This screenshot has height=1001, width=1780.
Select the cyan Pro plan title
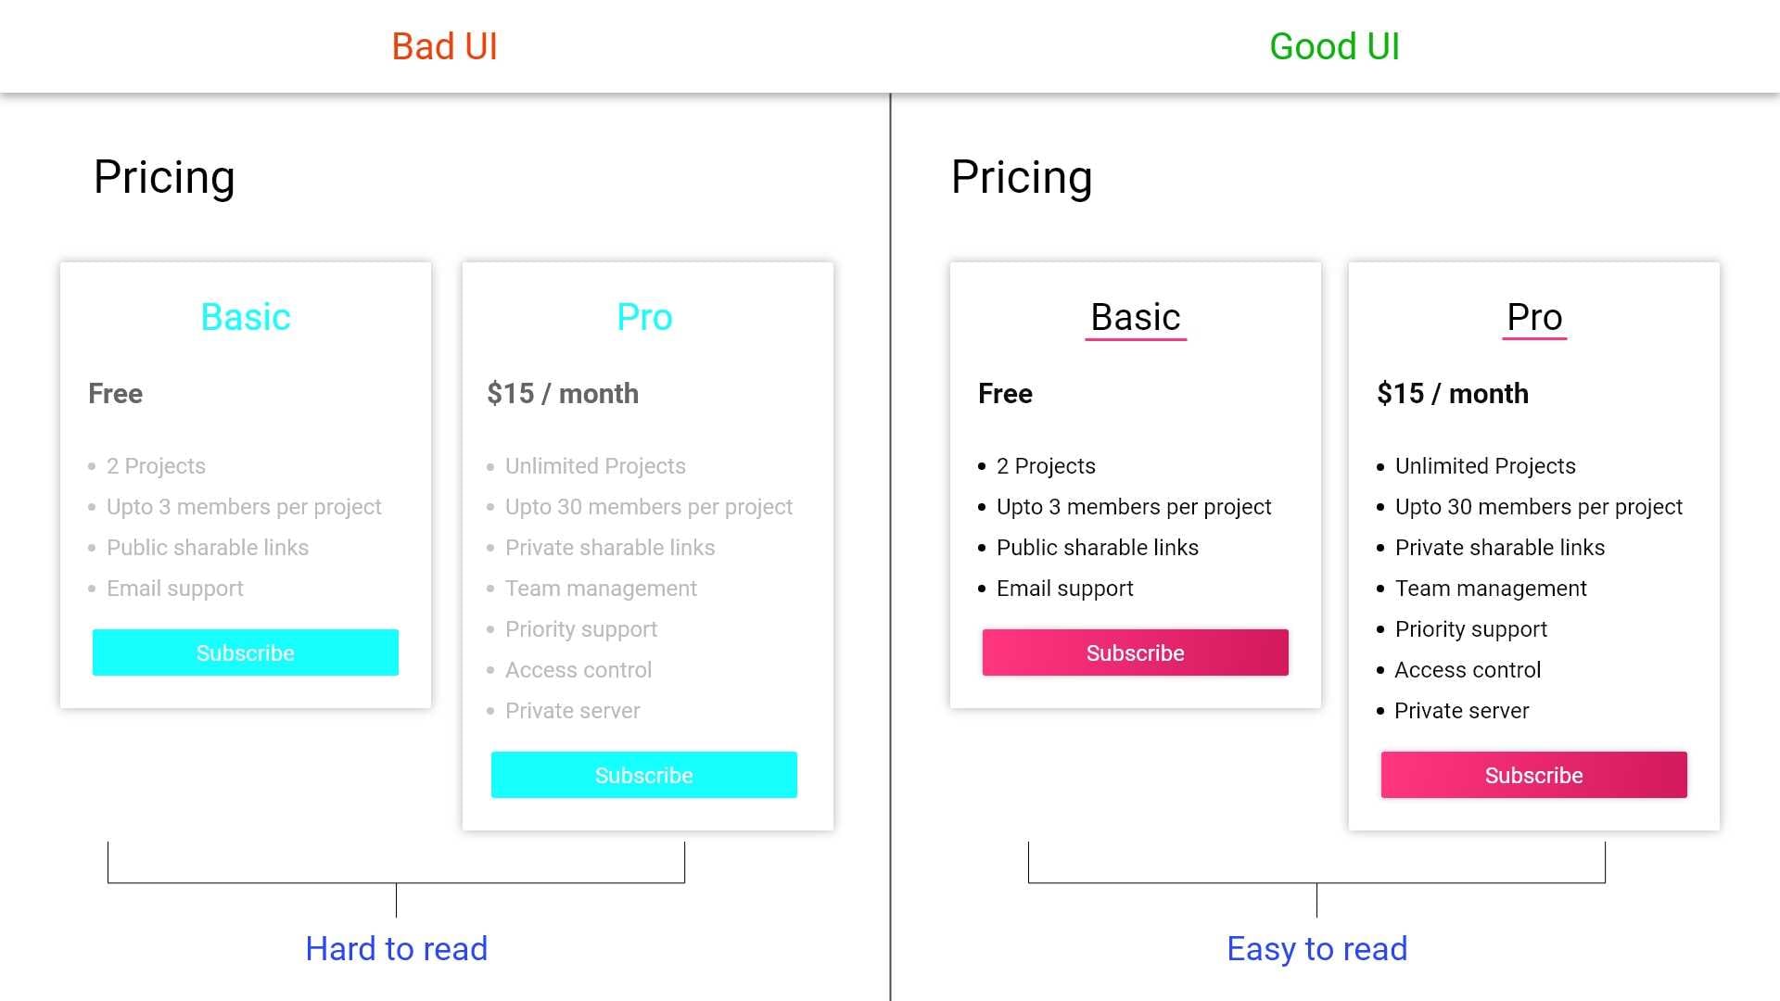point(644,317)
